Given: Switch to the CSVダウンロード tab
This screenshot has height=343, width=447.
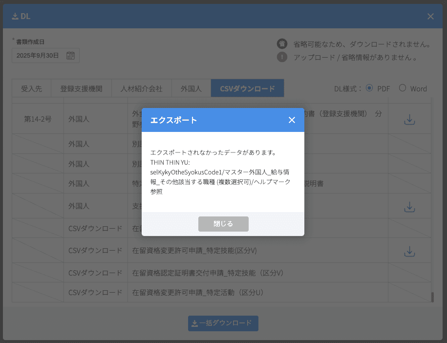Looking at the screenshot, I should [247, 88].
